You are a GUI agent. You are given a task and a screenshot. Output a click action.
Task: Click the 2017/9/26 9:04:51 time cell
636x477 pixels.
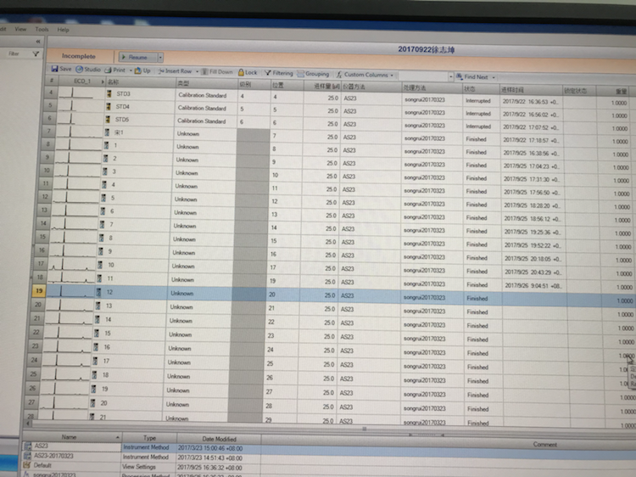(533, 286)
